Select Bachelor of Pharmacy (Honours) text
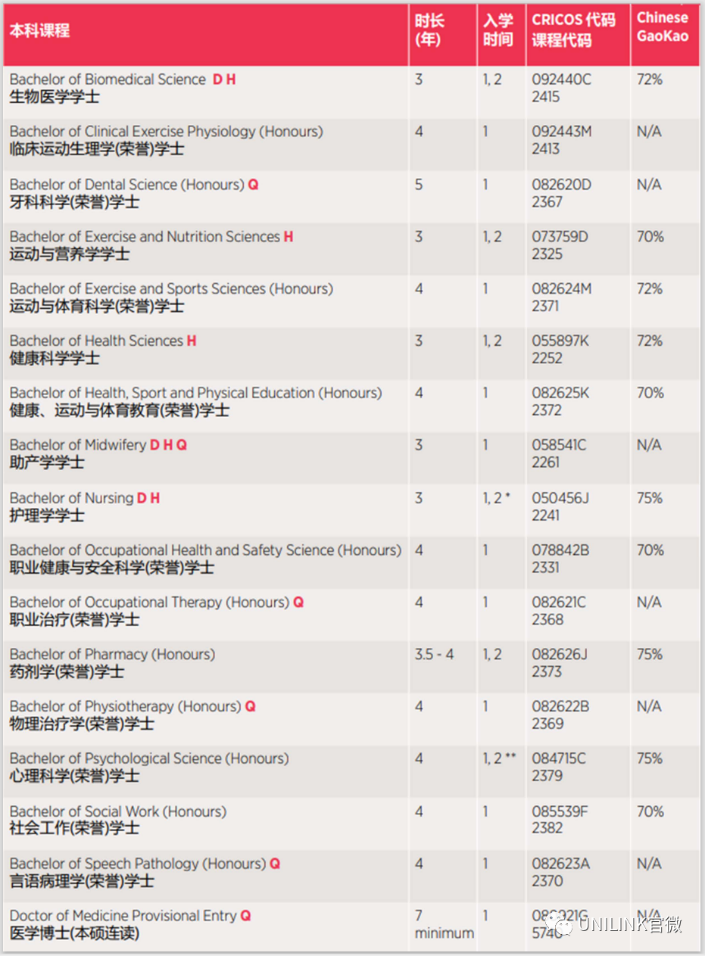This screenshot has width=705, height=956. (x=112, y=655)
